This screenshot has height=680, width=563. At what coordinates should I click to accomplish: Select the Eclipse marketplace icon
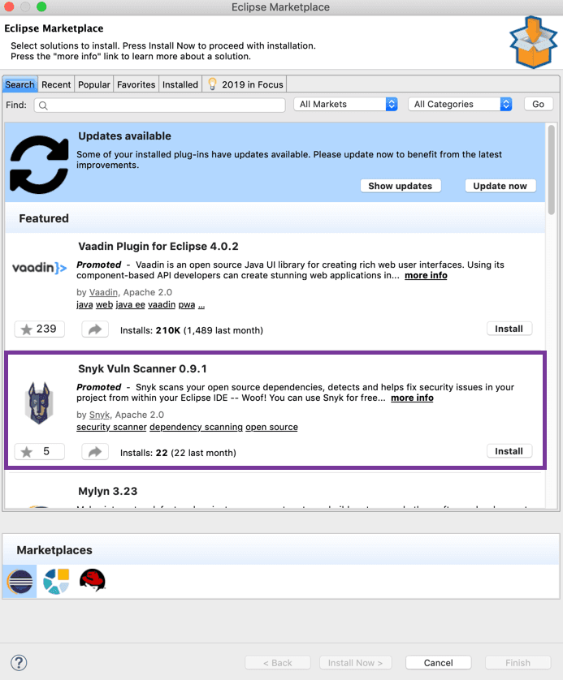tap(20, 581)
